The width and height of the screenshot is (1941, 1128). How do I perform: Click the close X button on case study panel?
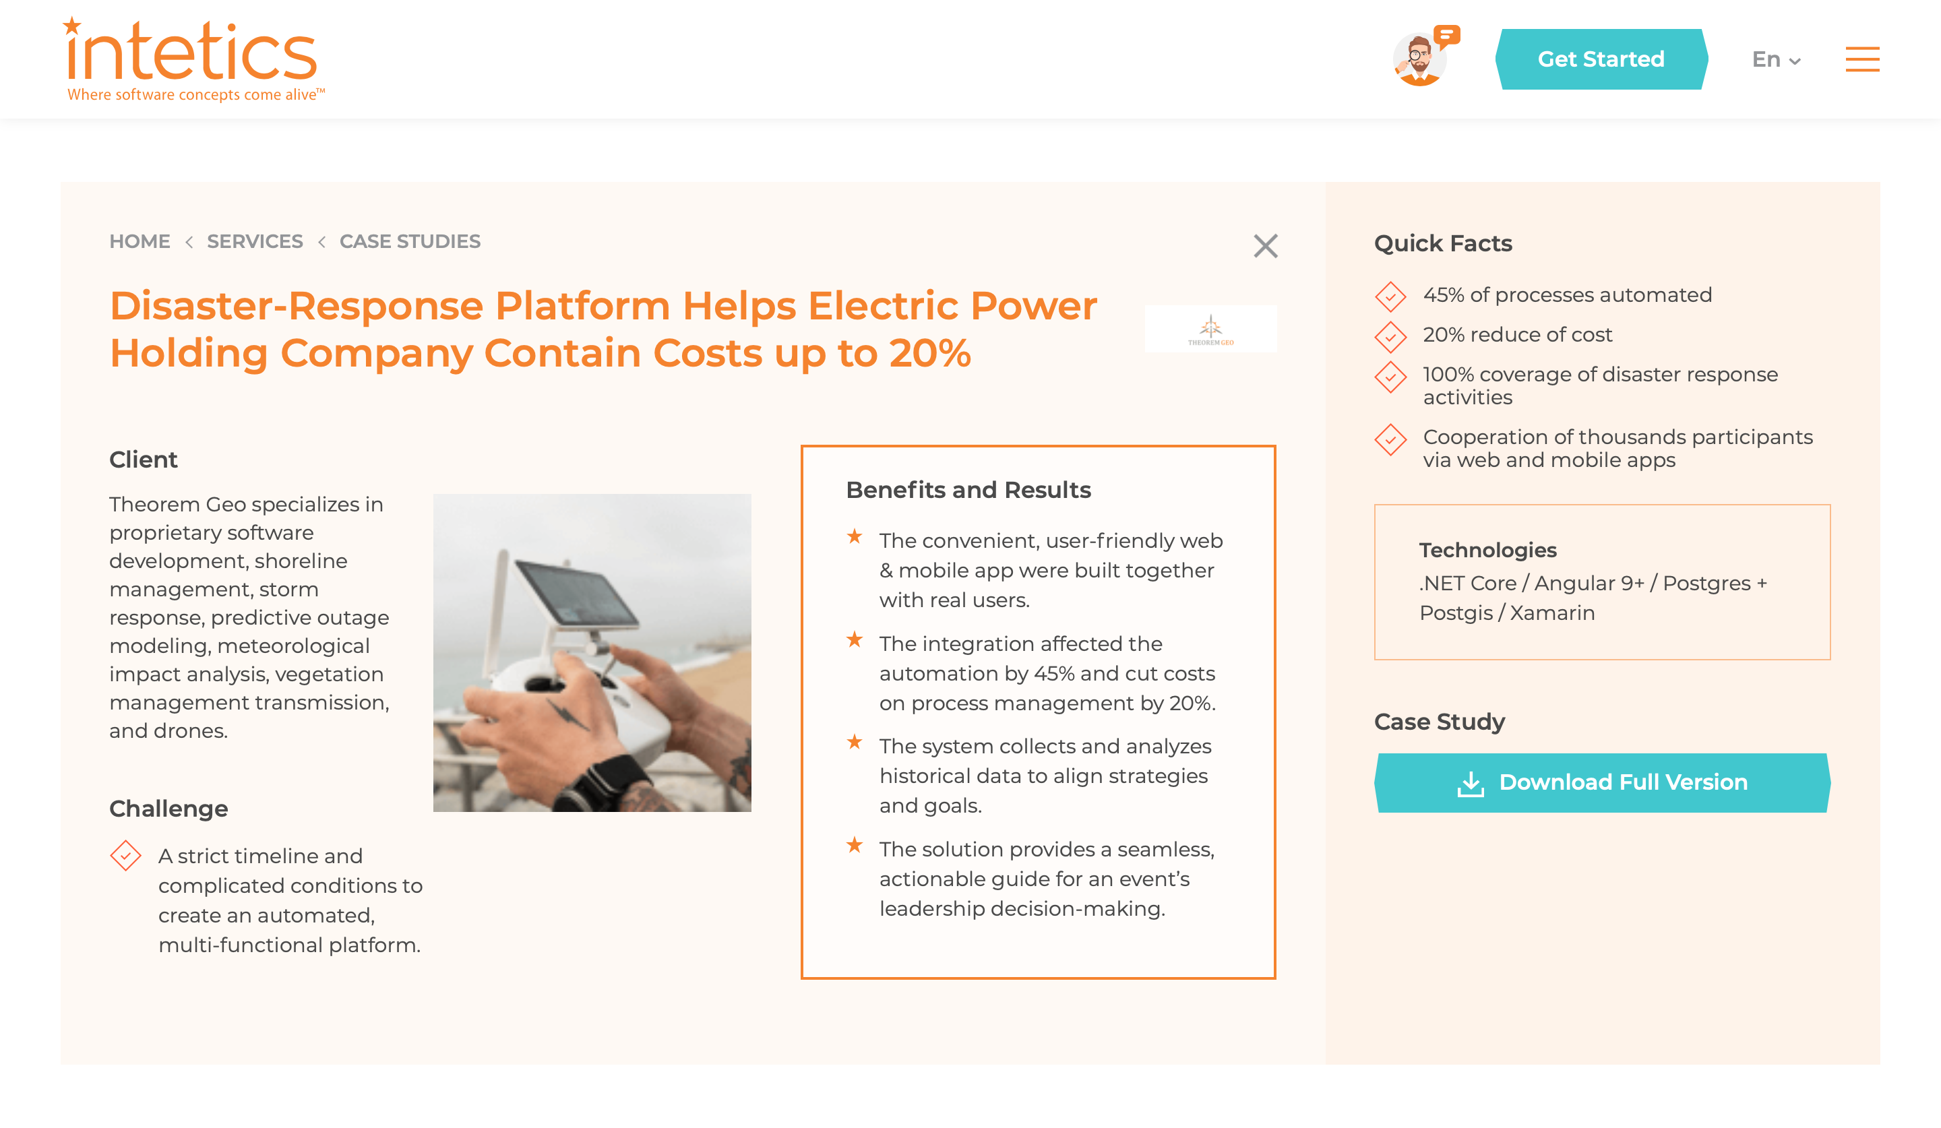pyautogui.click(x=1266, y=246)
